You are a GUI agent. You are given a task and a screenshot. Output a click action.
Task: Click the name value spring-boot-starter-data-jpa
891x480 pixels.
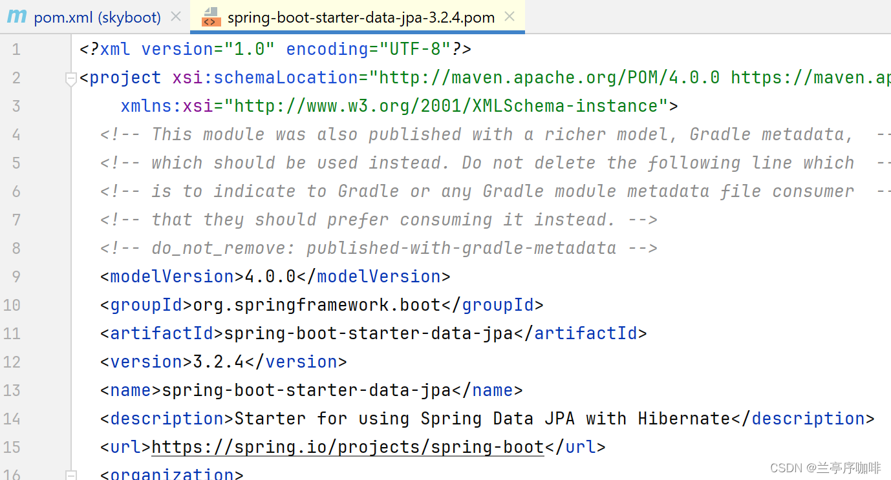tap(306, 390)
